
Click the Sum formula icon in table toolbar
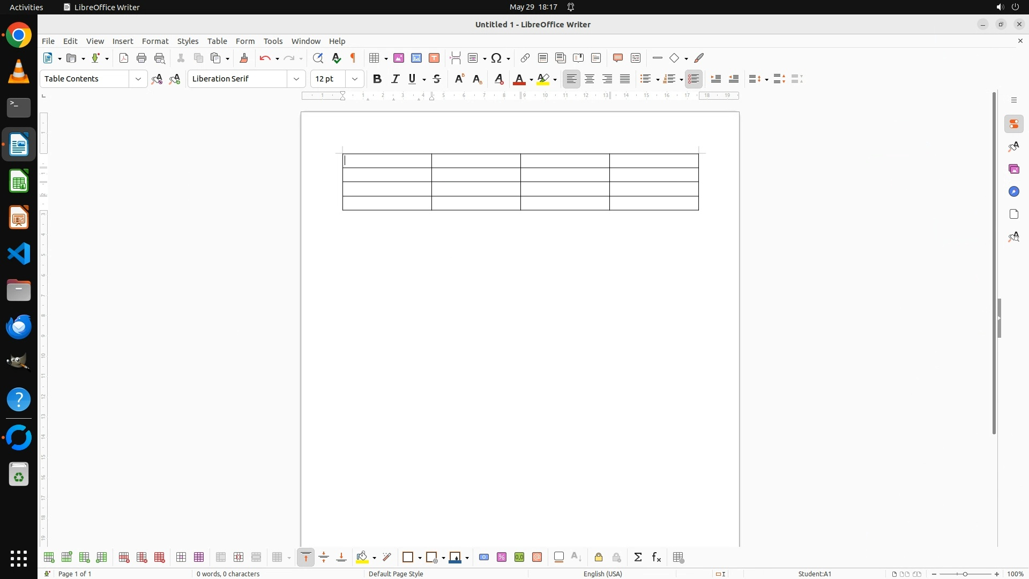pos(638,558)
